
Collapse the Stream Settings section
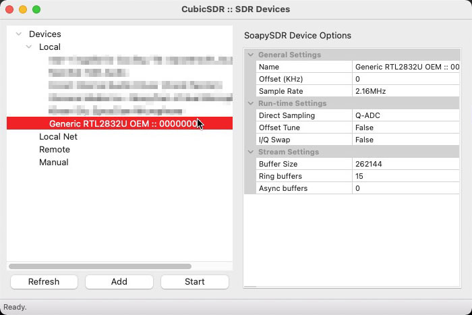click(x=250, y=152)
